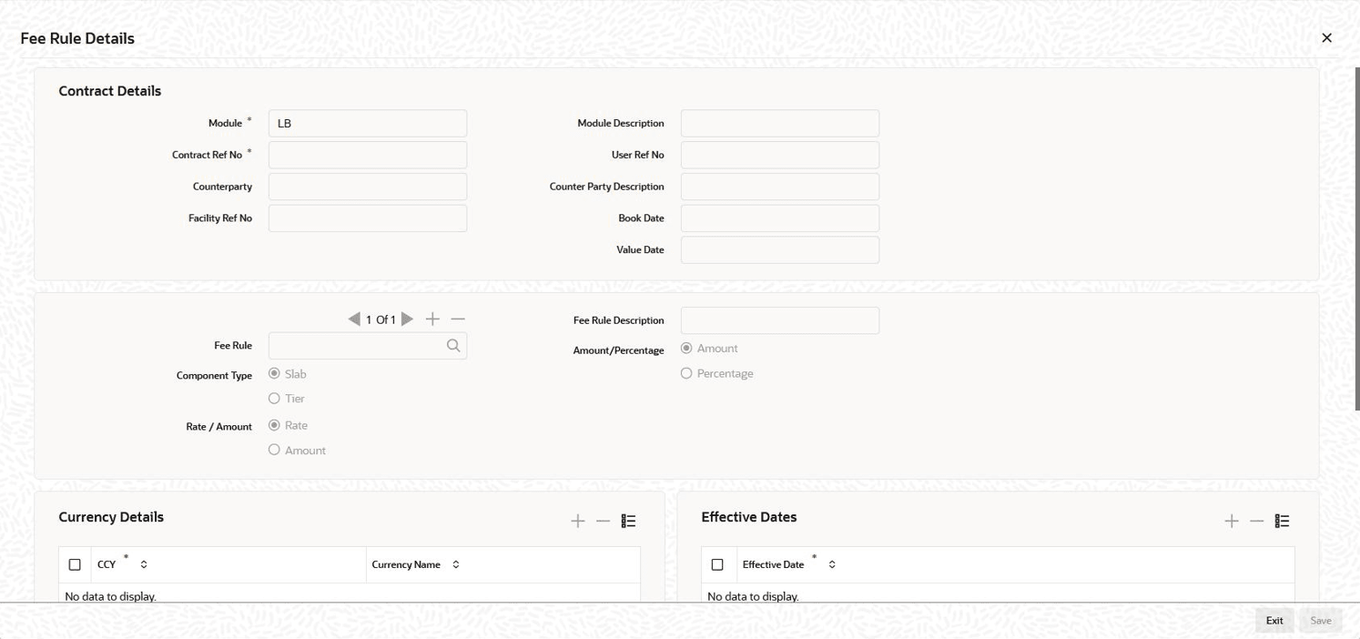Click the Save button
This screenshot has width=1360, height=639.
tap(1321, 621)
